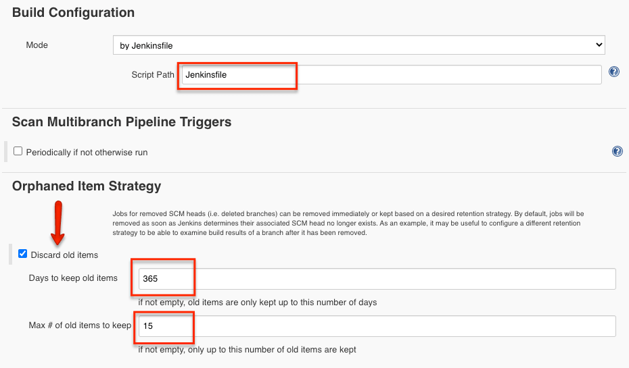Click the help icon beside Script Path
Viewport: 629px width, 368px height.
point(614,72)
